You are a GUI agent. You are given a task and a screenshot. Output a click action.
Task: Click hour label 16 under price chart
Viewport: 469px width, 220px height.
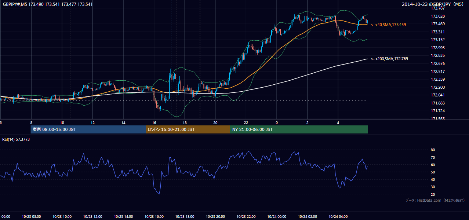tap(154, 122)
